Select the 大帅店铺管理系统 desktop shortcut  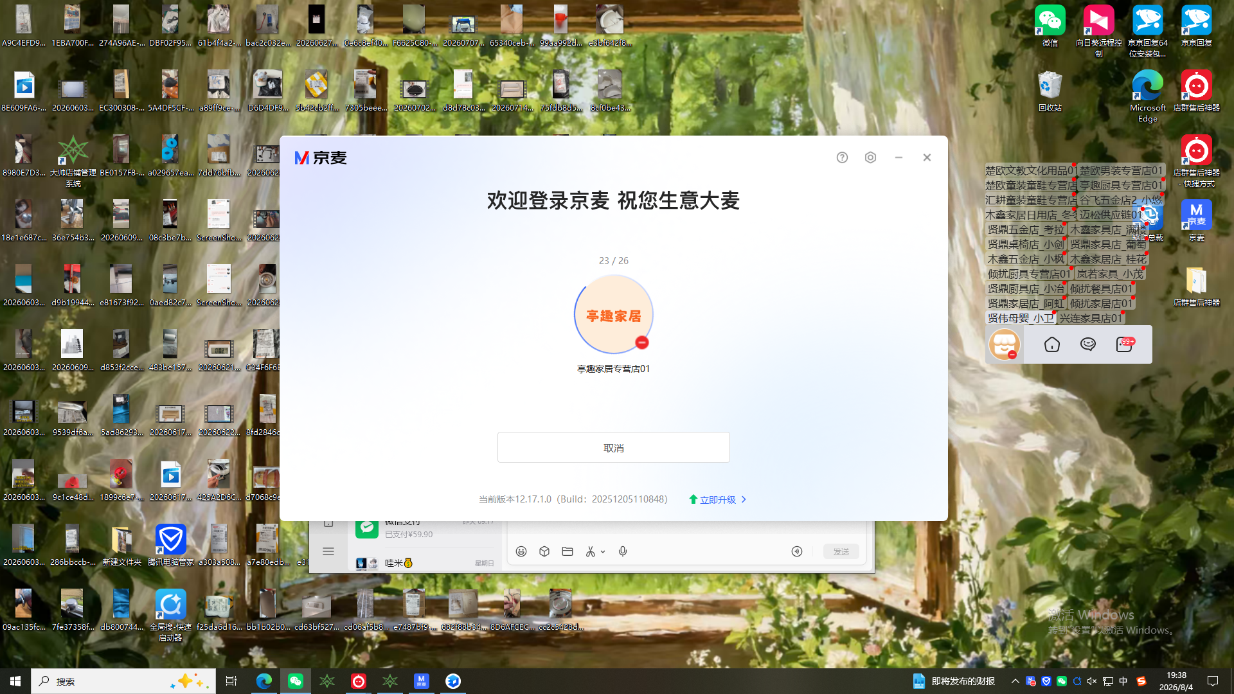(73, 161)
